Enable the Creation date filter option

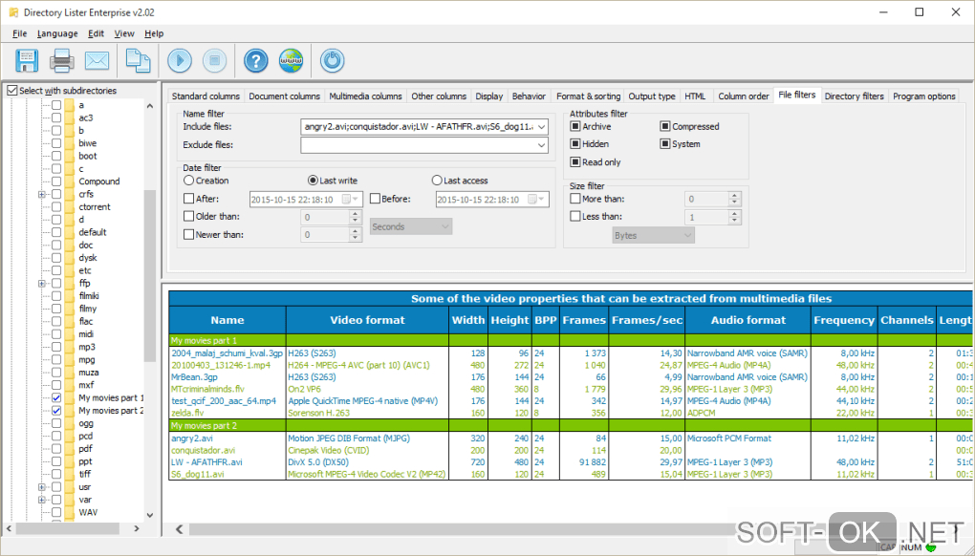coord(187,180)
